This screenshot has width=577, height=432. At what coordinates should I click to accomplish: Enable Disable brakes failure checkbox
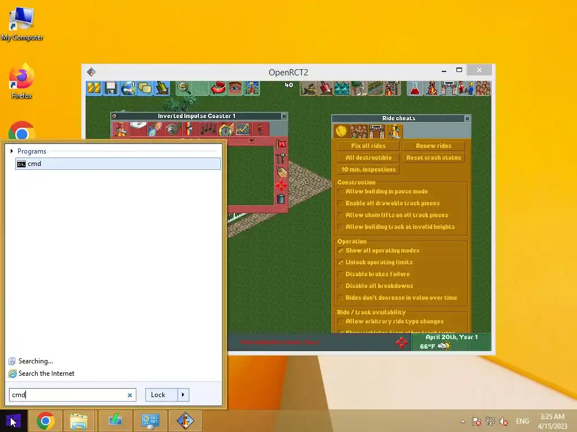coord(340,274)
